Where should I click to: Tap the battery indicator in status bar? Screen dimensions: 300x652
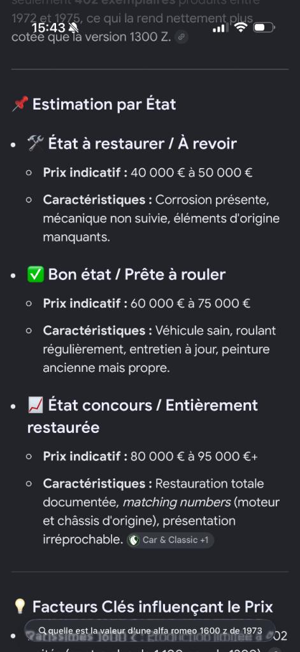(264, 28)
